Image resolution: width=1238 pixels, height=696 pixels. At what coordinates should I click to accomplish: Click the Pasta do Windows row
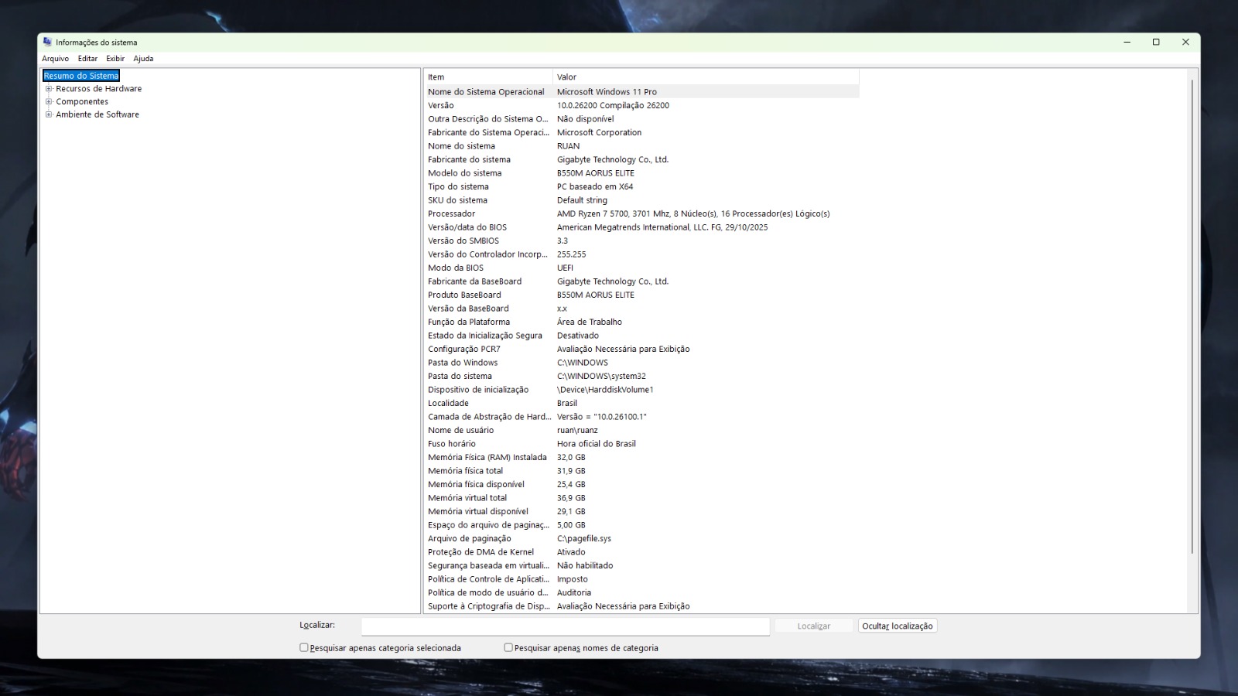coord(641,363)
